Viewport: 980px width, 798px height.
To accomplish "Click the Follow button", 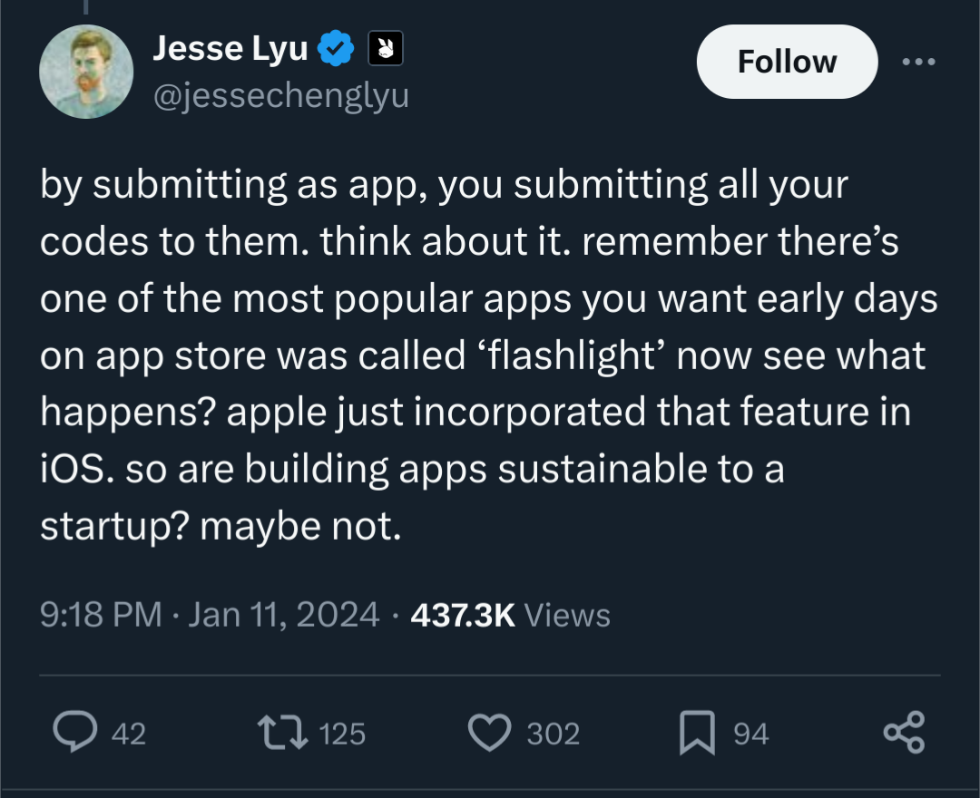I will (x=787, y=61).
